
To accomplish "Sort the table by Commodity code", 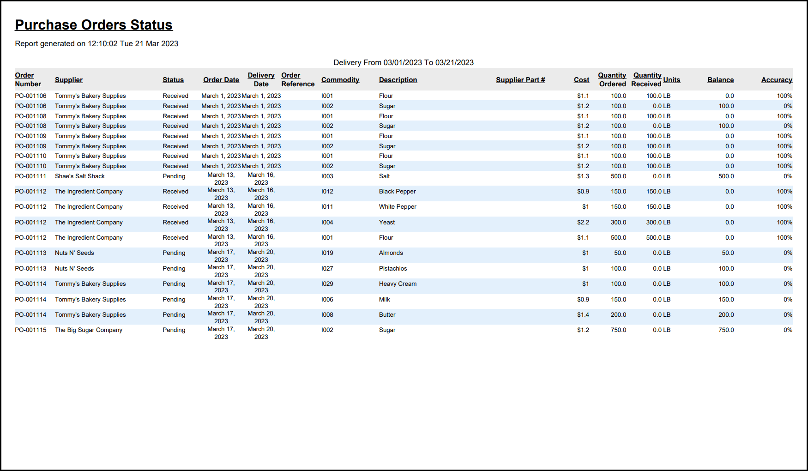I will 340,79.
